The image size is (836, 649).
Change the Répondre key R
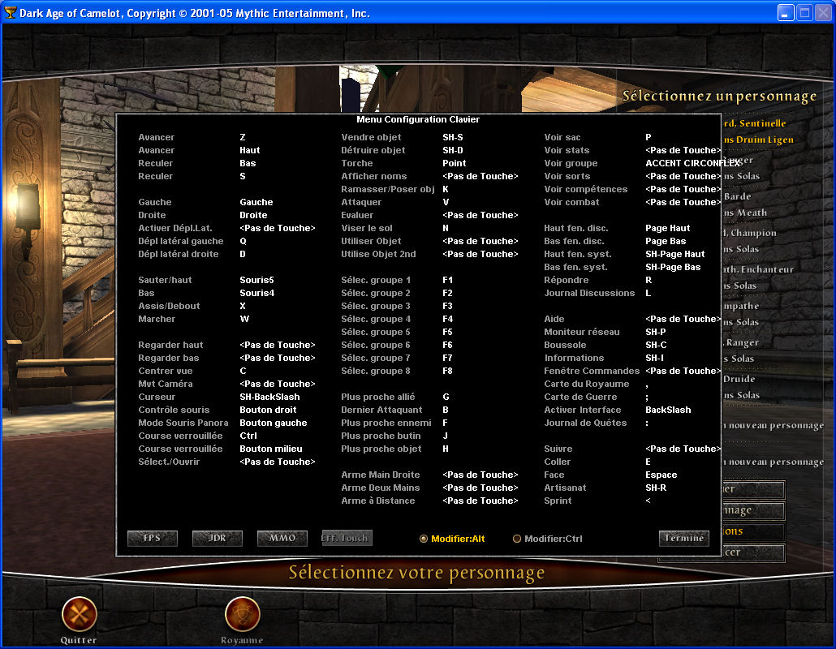[649, 280]
